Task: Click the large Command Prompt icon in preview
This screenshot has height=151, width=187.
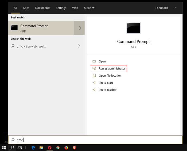Action: 133,28
